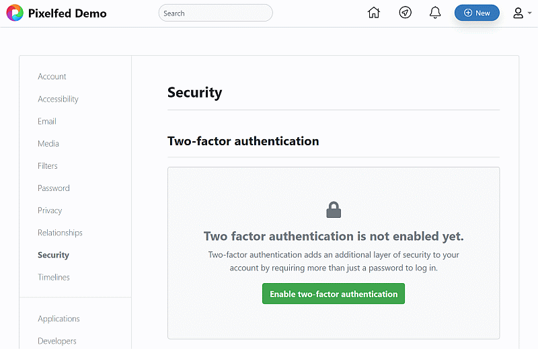
Task: Open the Discover compass icon
Action: (405, 13)
